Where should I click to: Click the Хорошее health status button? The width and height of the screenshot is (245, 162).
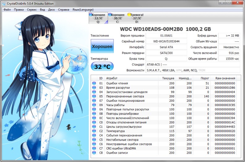click(102, 46)
